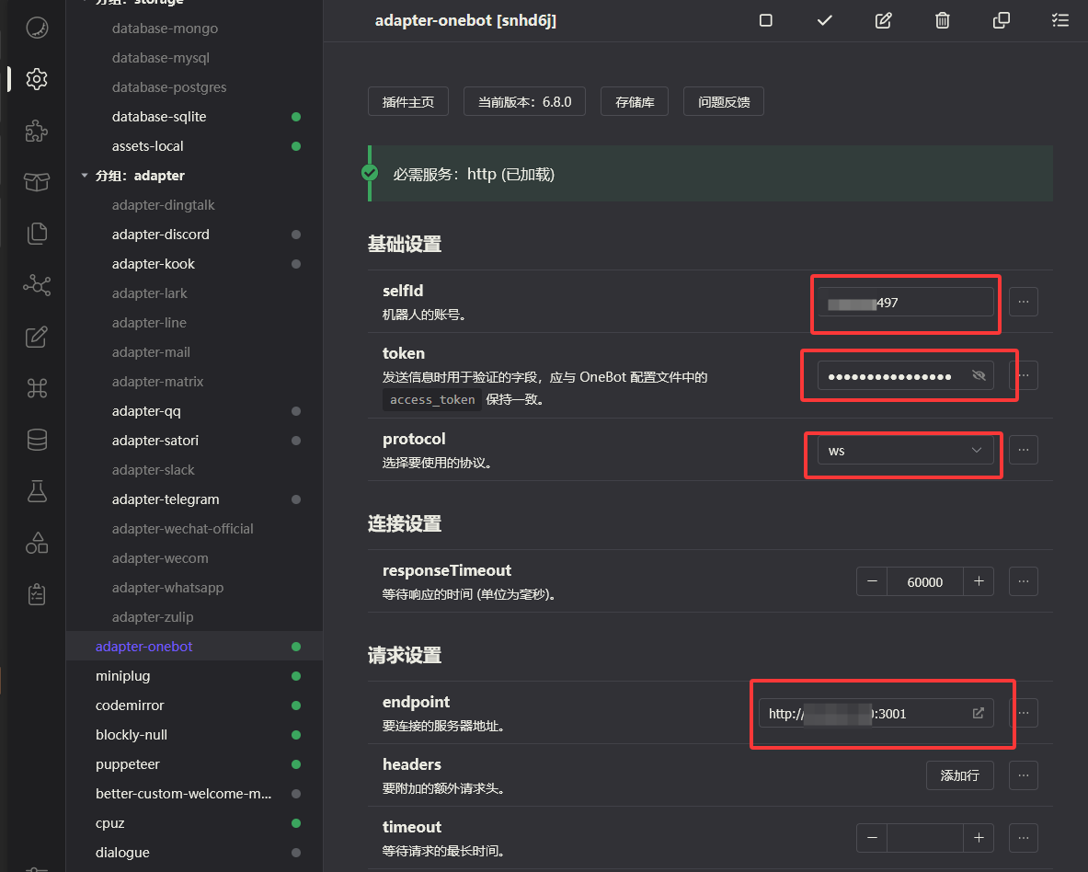The width and height of the screenshot is (1088, 872).
Task: Click the stop plugin square icon
Action: point(765,20)
